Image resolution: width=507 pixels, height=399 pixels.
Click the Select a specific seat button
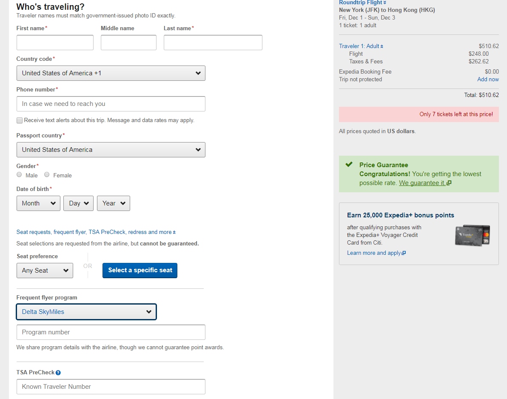tap(140, 271)
